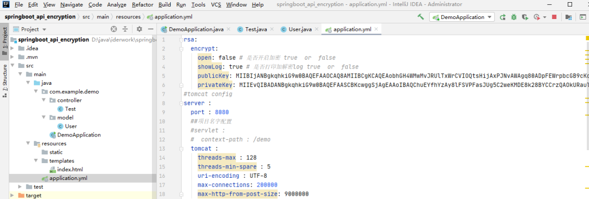Expand the .idea folder
Image resolution: width=589 pixels, height=199 pixels.
pos(13,48)
